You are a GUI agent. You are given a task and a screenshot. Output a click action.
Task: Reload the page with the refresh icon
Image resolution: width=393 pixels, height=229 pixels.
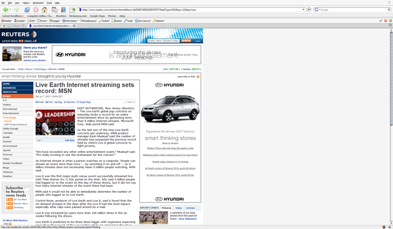coord(27,10)
